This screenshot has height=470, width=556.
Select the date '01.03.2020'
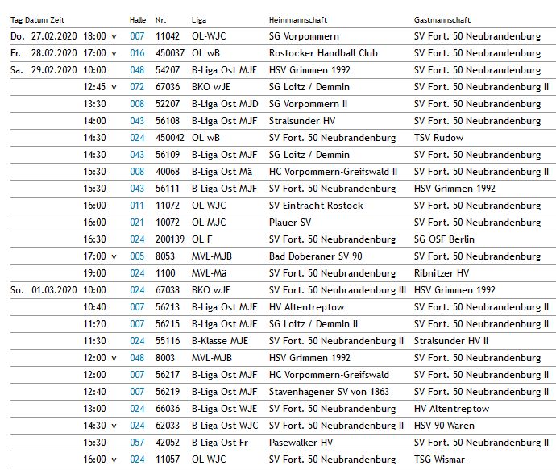pyautogui.click(x=54, y=290)
